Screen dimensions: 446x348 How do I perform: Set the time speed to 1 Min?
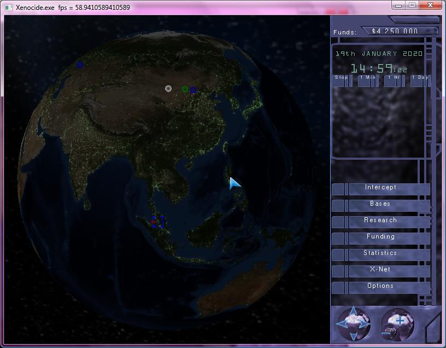coord(368,81)
